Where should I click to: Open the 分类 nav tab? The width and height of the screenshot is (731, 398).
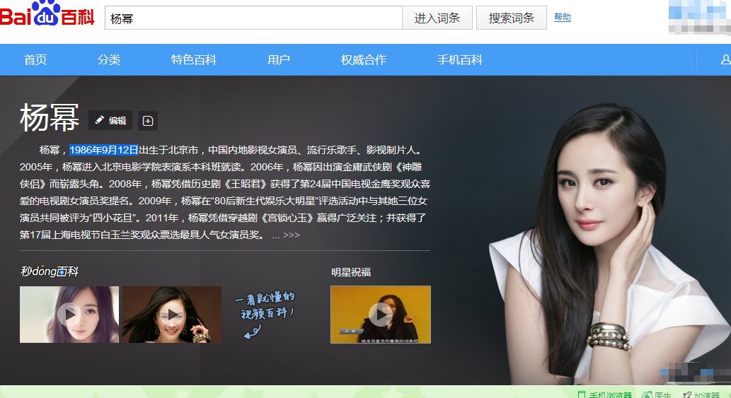pos(109,59)
